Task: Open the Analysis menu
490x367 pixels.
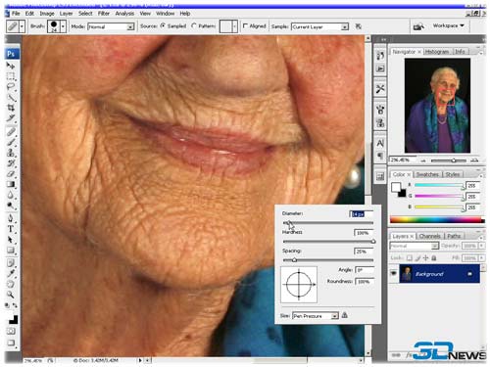Action: (124, 14)
